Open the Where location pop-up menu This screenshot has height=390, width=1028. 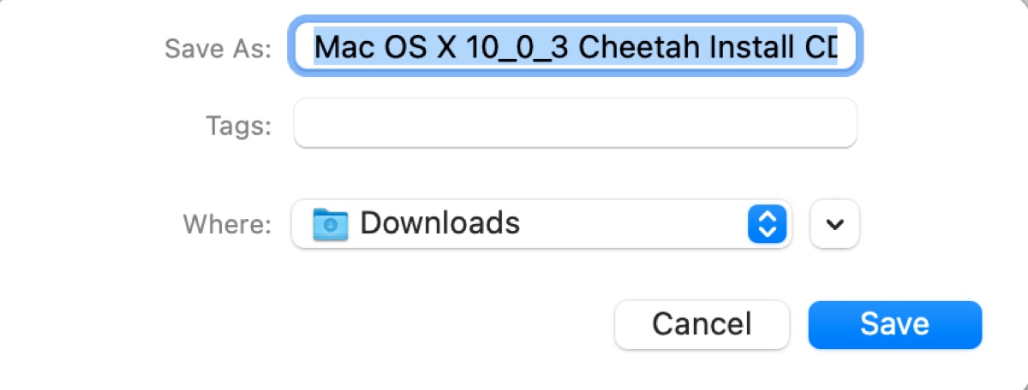click(x=541, y=224)
